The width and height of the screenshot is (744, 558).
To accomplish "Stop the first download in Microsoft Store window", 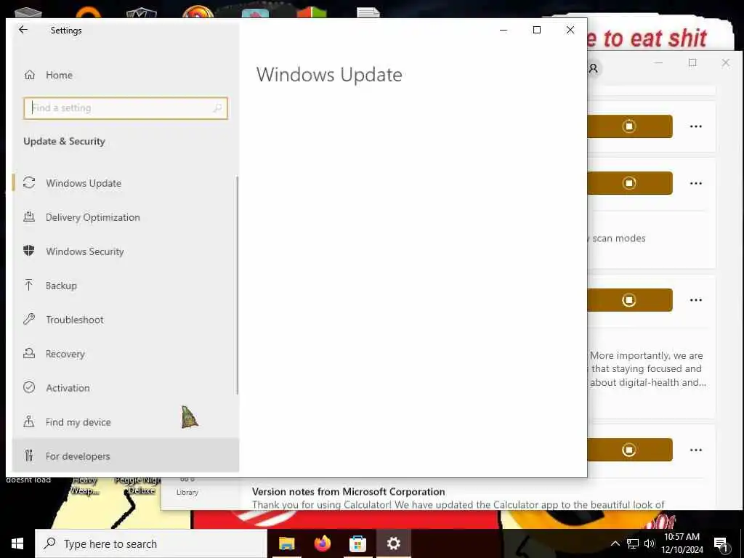I will [x=629, y=126].
